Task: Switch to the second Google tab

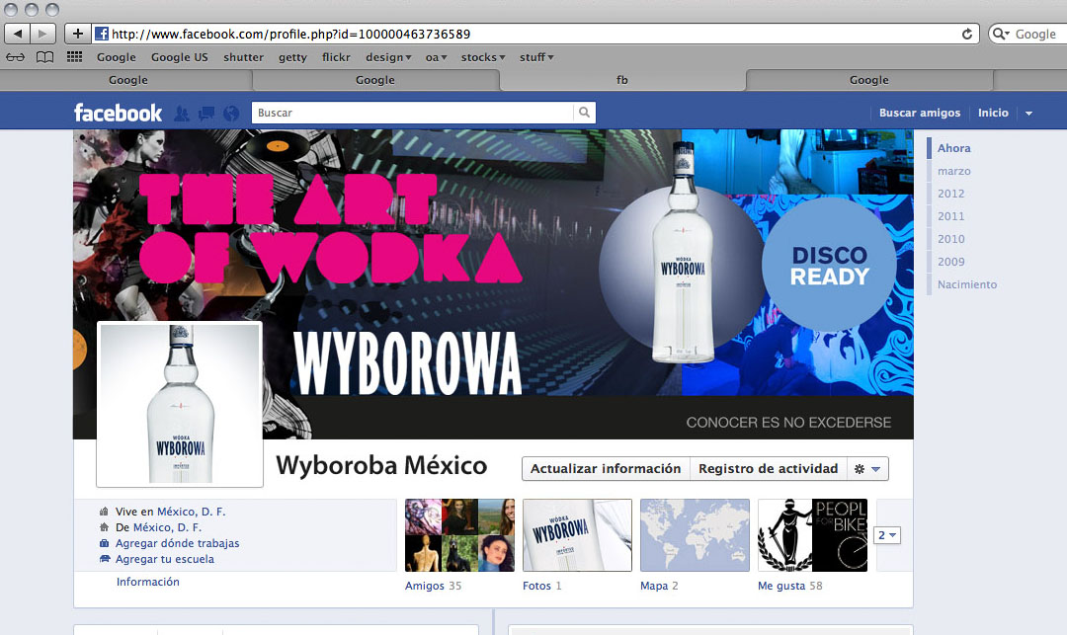Action: [x=375, y=80]
